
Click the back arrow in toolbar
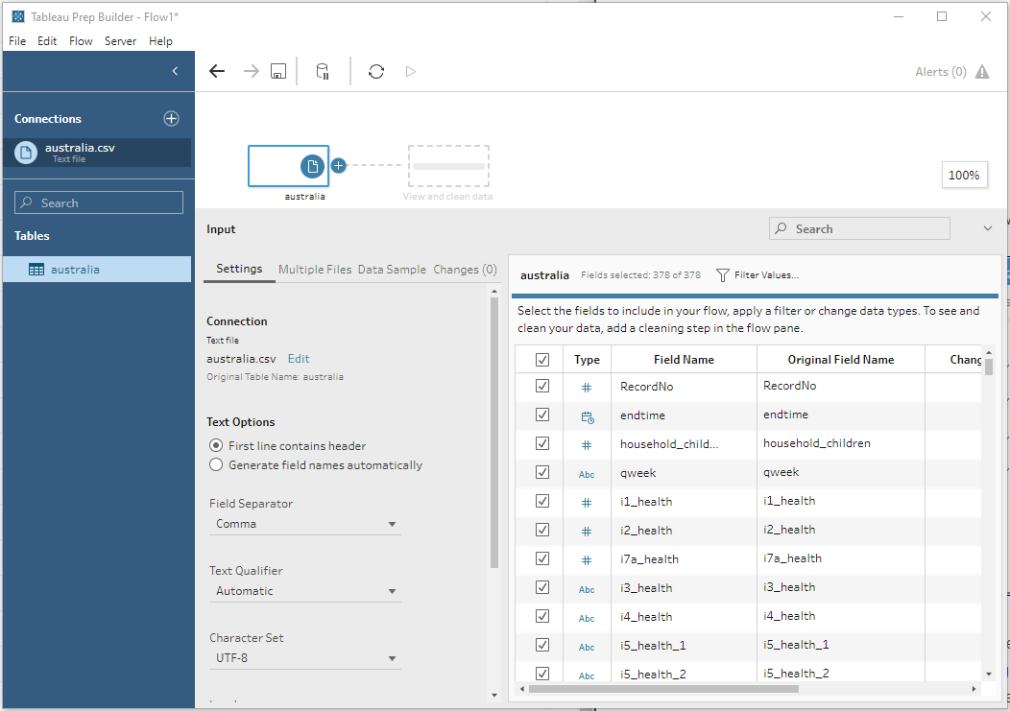(217, 72)
